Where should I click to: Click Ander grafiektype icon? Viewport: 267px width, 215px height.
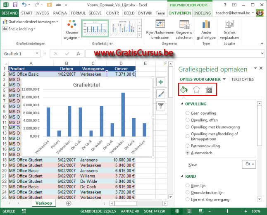click(206, 24)
